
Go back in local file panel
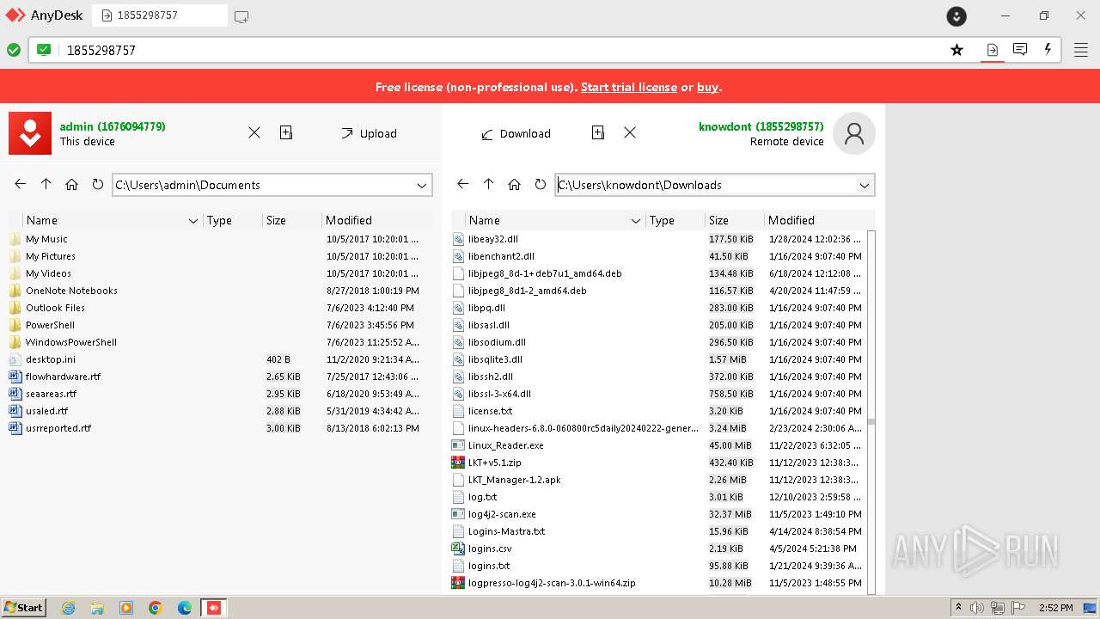coord(21,184)
